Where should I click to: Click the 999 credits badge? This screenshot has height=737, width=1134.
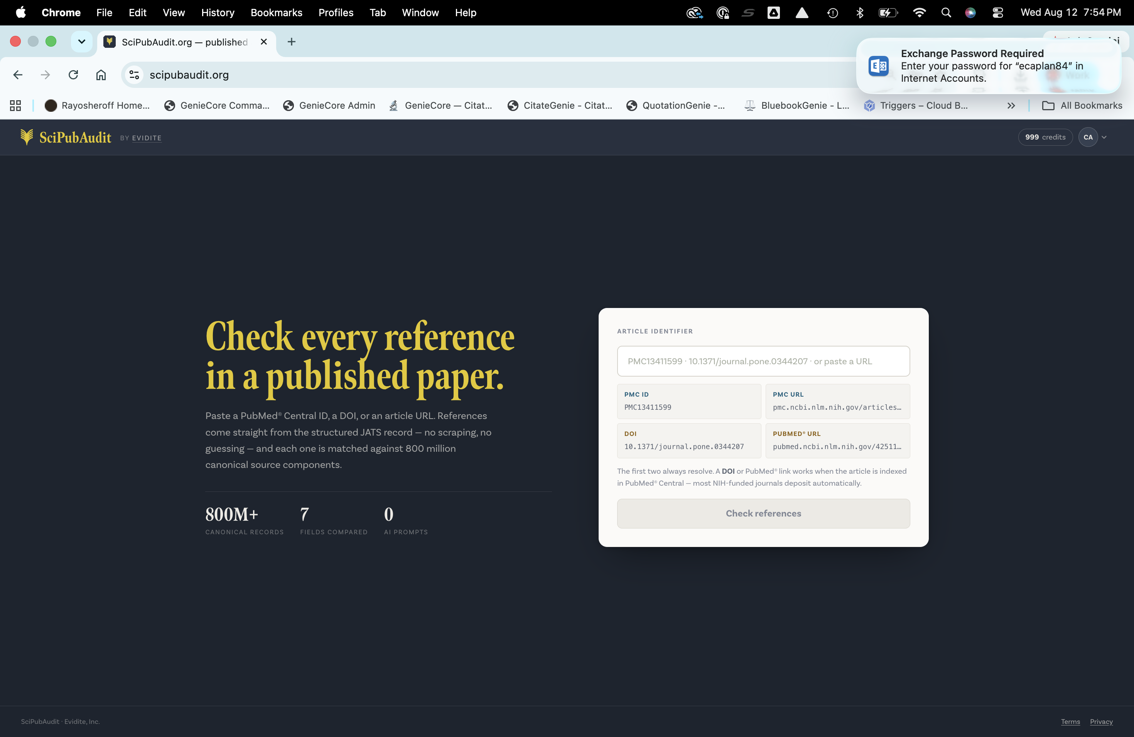[x=1045, y=137]
